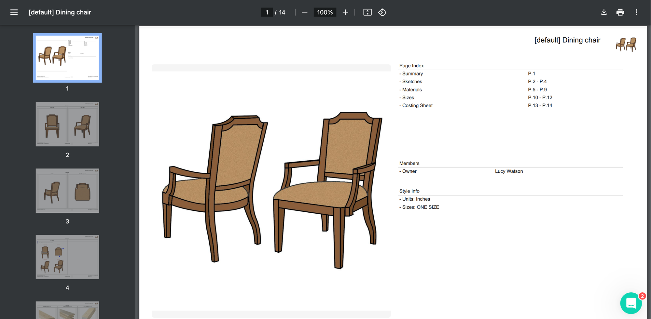Click the '- Costing Sheet' index entry

416,106
